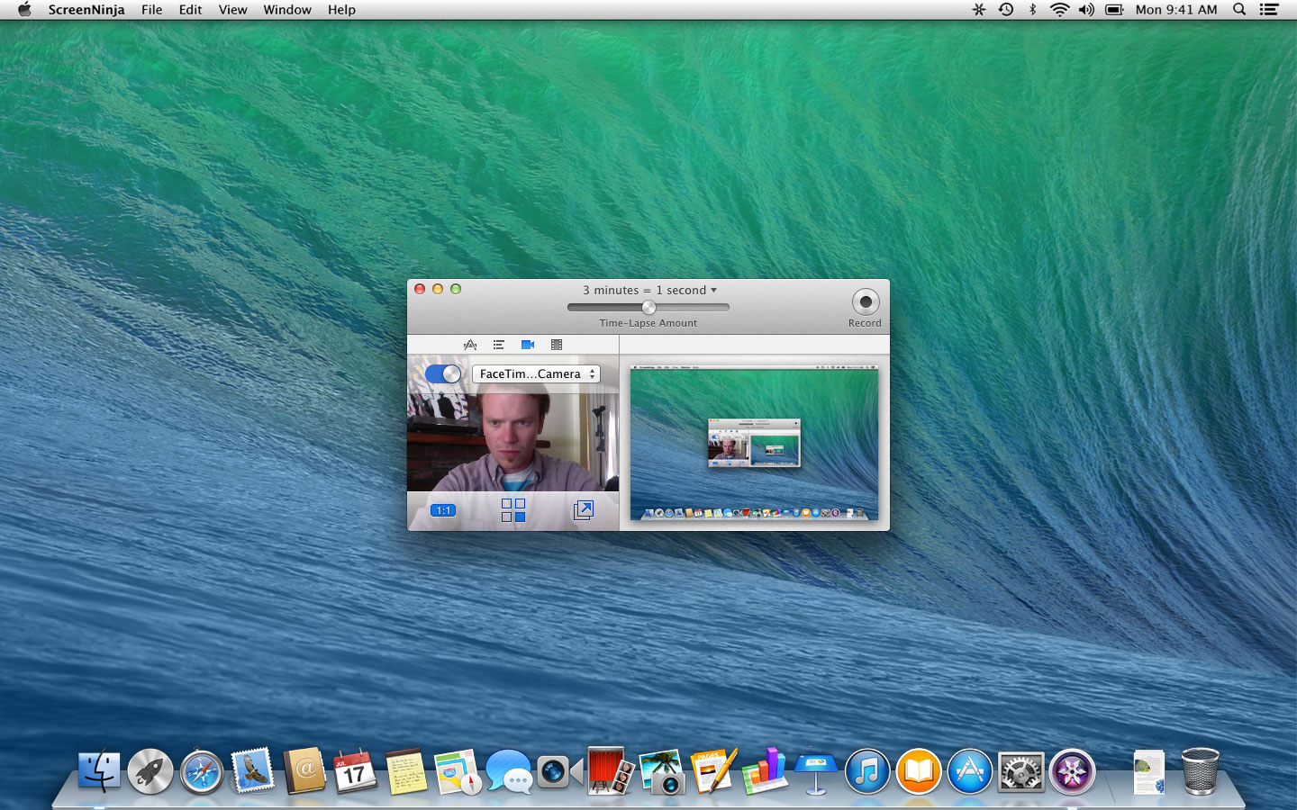Open the filmstrip tab icon

[557, 345]
